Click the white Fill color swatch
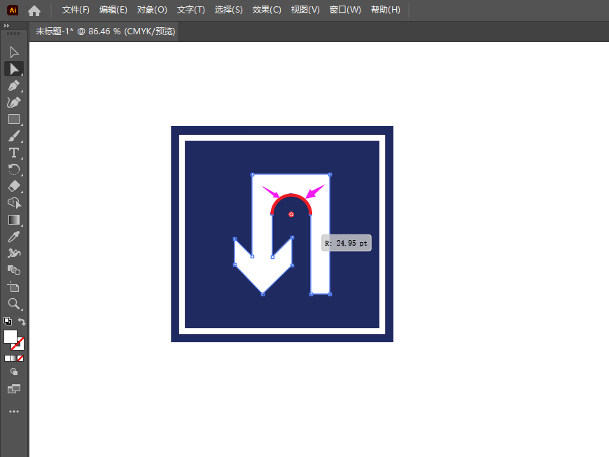The width and height of the screenshot is (609, 457). tap(10, 337)
